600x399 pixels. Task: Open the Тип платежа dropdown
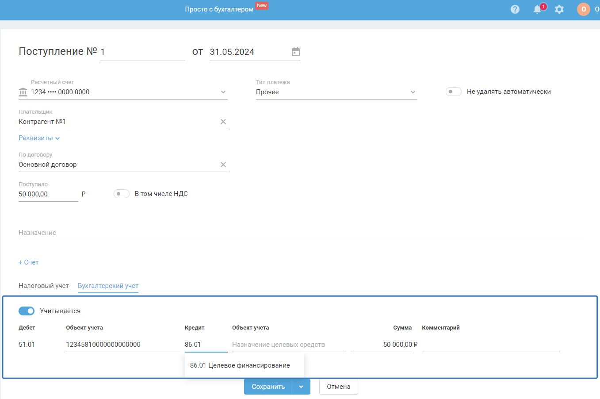[x=413, y=92]
